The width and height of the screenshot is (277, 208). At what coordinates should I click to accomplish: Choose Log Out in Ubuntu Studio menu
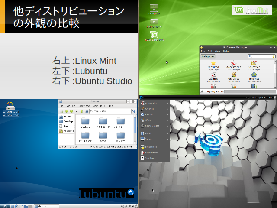click(155, 153)
